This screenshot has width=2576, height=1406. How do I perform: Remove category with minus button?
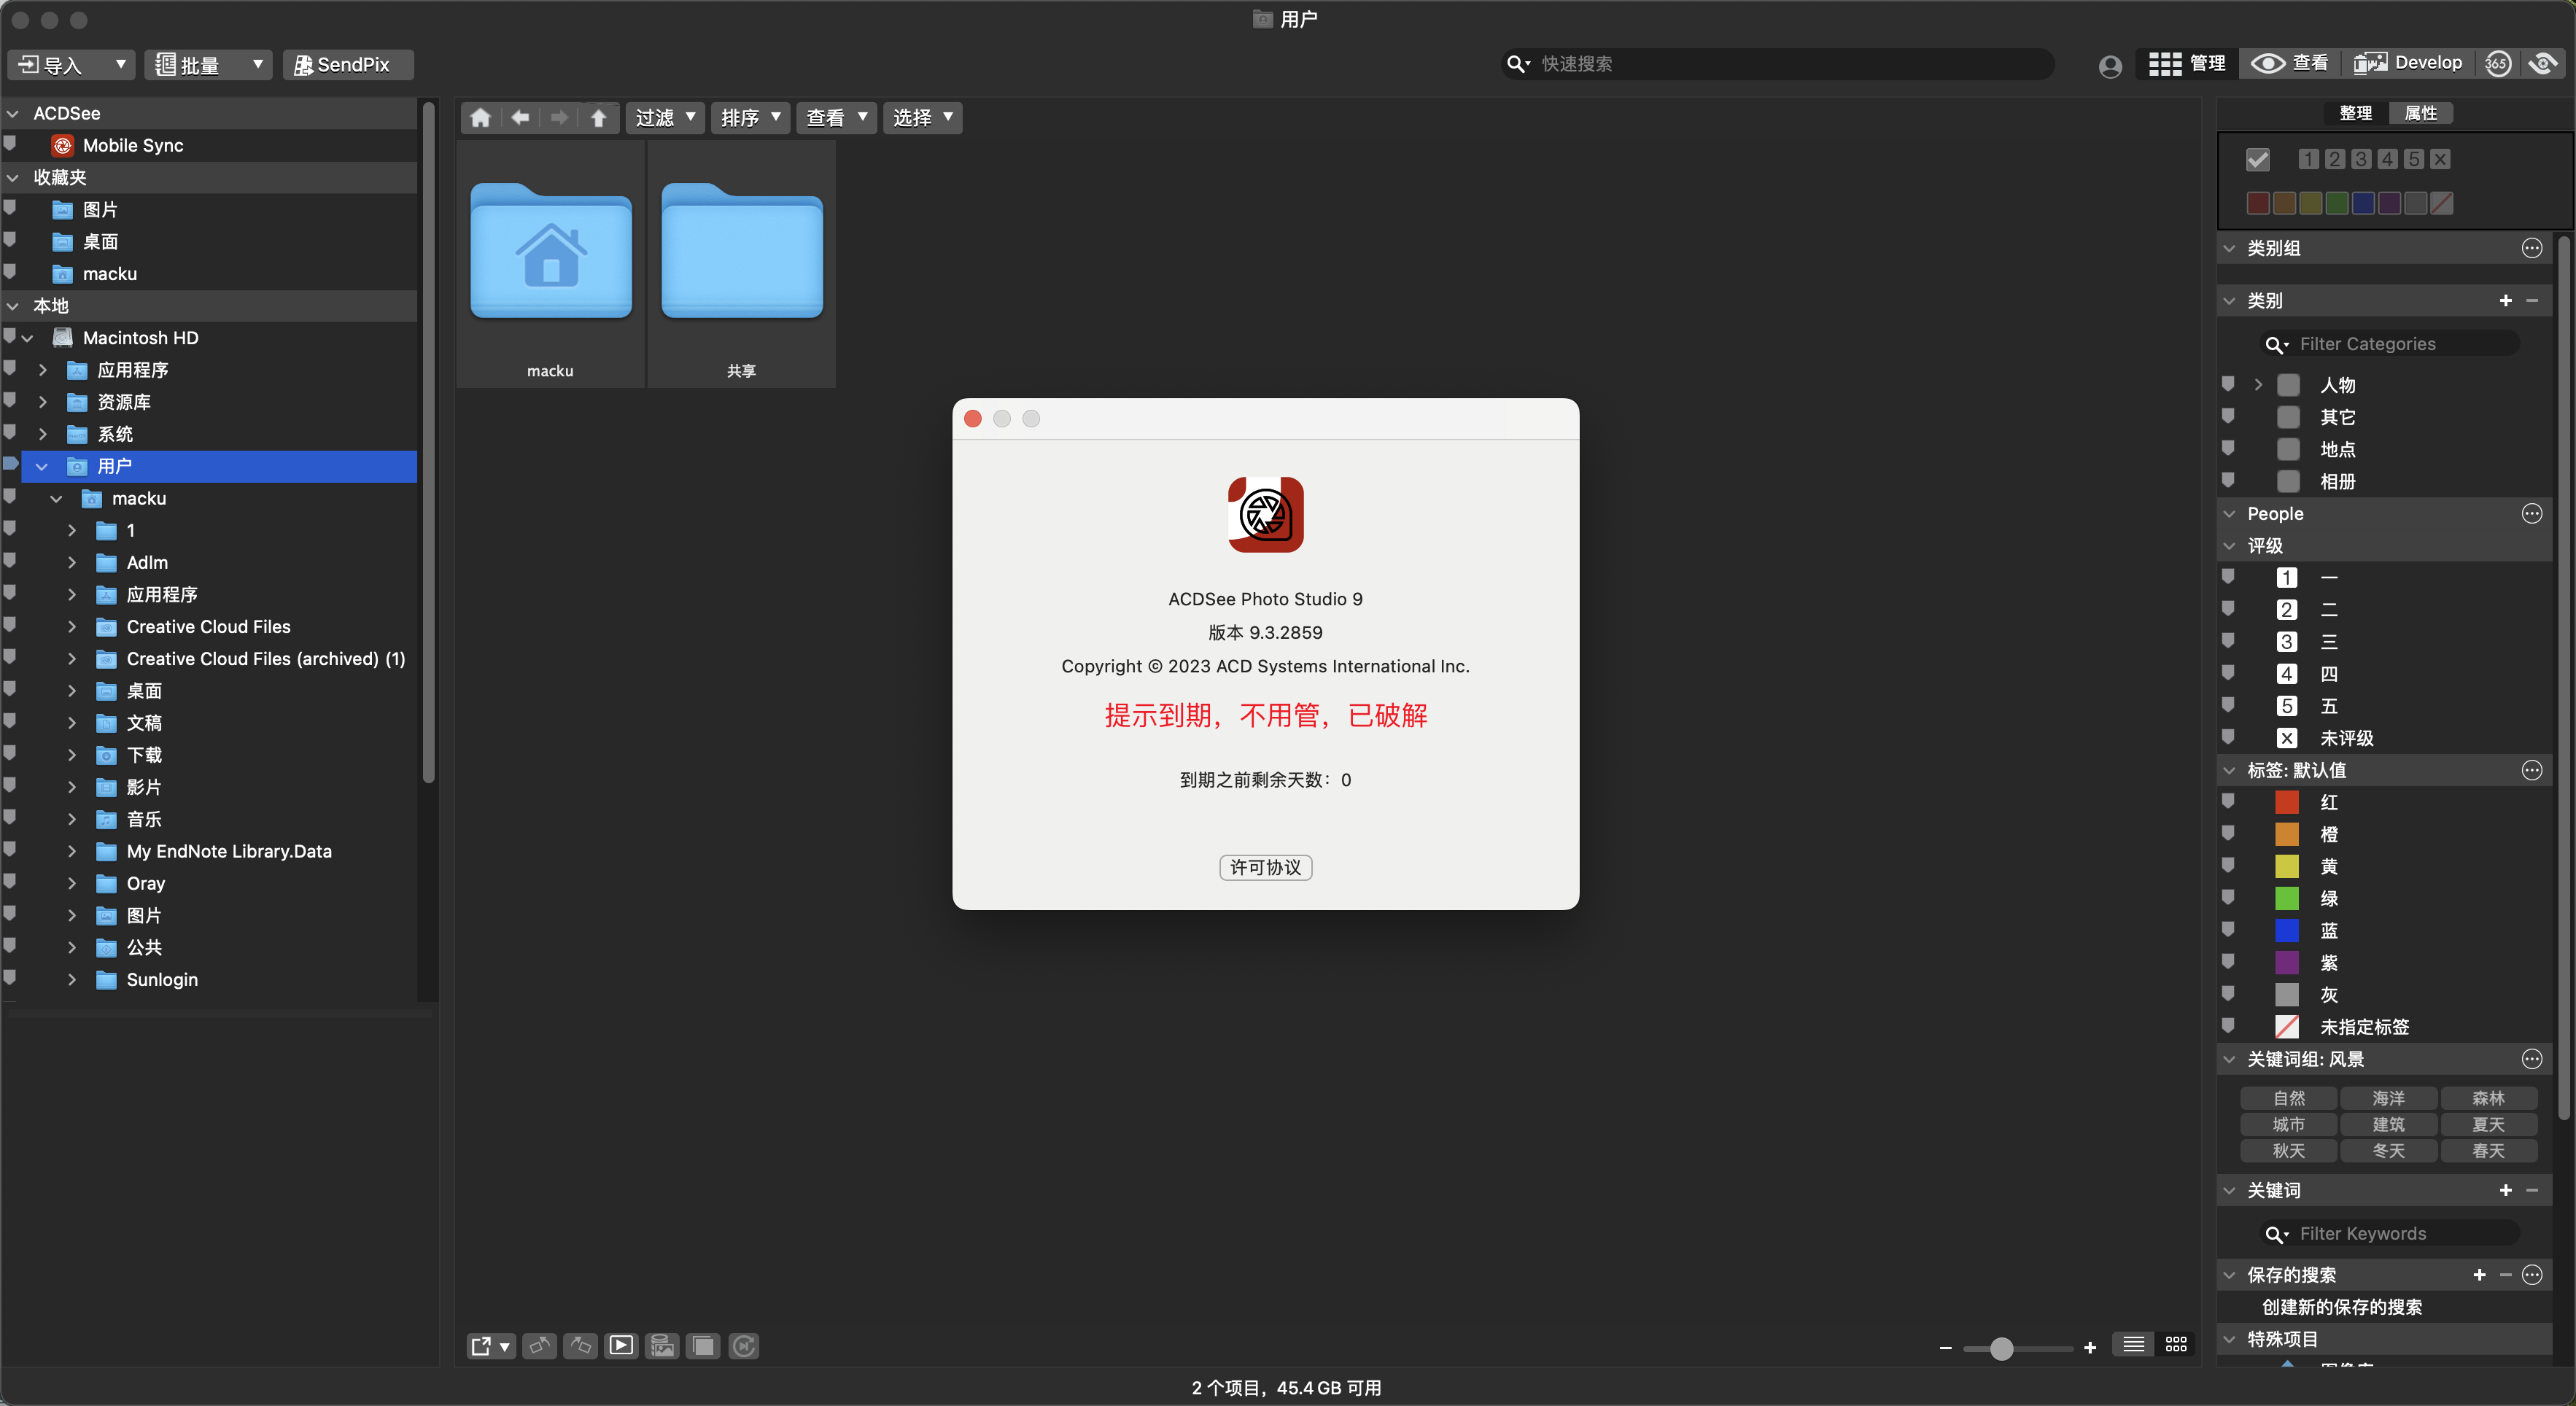[2532, 300]
